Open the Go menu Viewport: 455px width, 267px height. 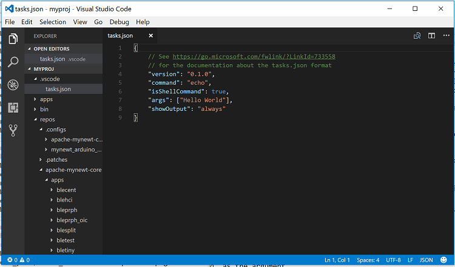[98, 22]
